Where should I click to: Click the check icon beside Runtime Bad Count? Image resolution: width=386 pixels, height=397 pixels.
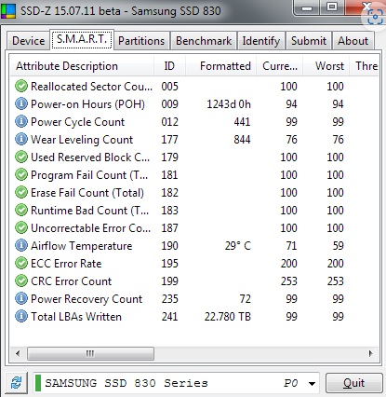21,210
